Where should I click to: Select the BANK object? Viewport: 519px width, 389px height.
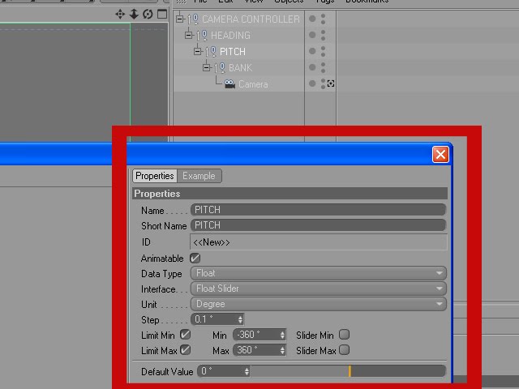(240, 68)
